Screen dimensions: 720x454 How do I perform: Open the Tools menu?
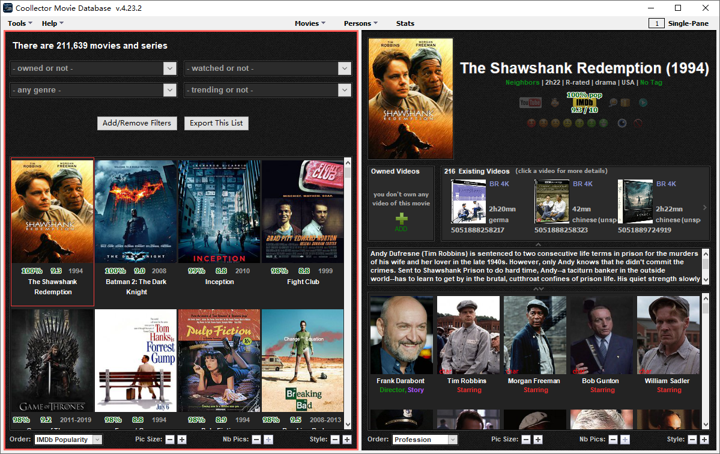point(20,23)
